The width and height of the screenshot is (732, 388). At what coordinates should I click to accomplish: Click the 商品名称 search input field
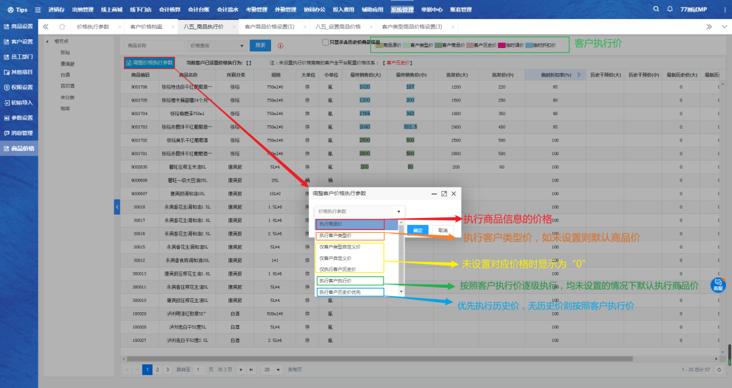[155, 45]
